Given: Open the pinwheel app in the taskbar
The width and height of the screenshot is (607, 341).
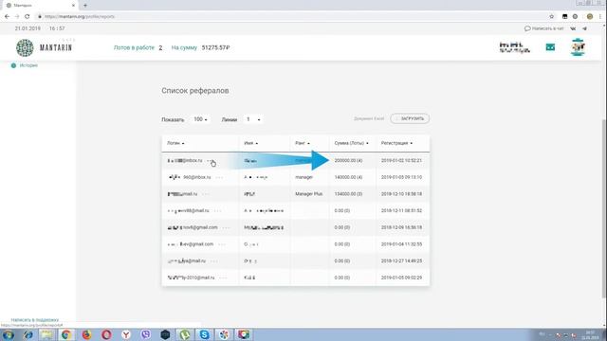Looking at the screenshot, I should pyautogui.click(x=224, y=334).
